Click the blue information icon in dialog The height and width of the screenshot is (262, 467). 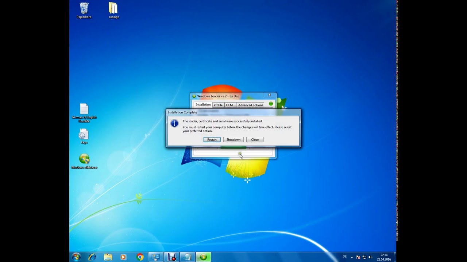click(174, 123)
